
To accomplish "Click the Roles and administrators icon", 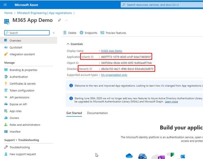I will pyautogui.click(x=6, y=124).
